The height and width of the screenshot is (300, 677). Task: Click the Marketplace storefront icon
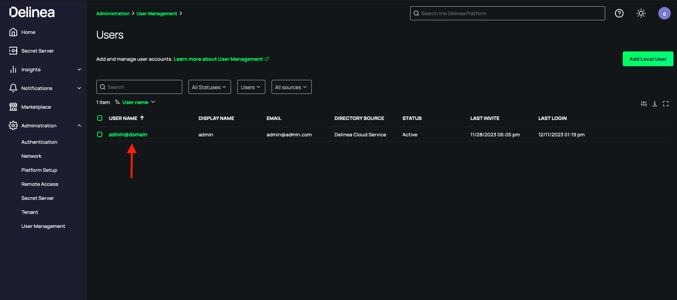pyautogui.click(x=13, y=107)
